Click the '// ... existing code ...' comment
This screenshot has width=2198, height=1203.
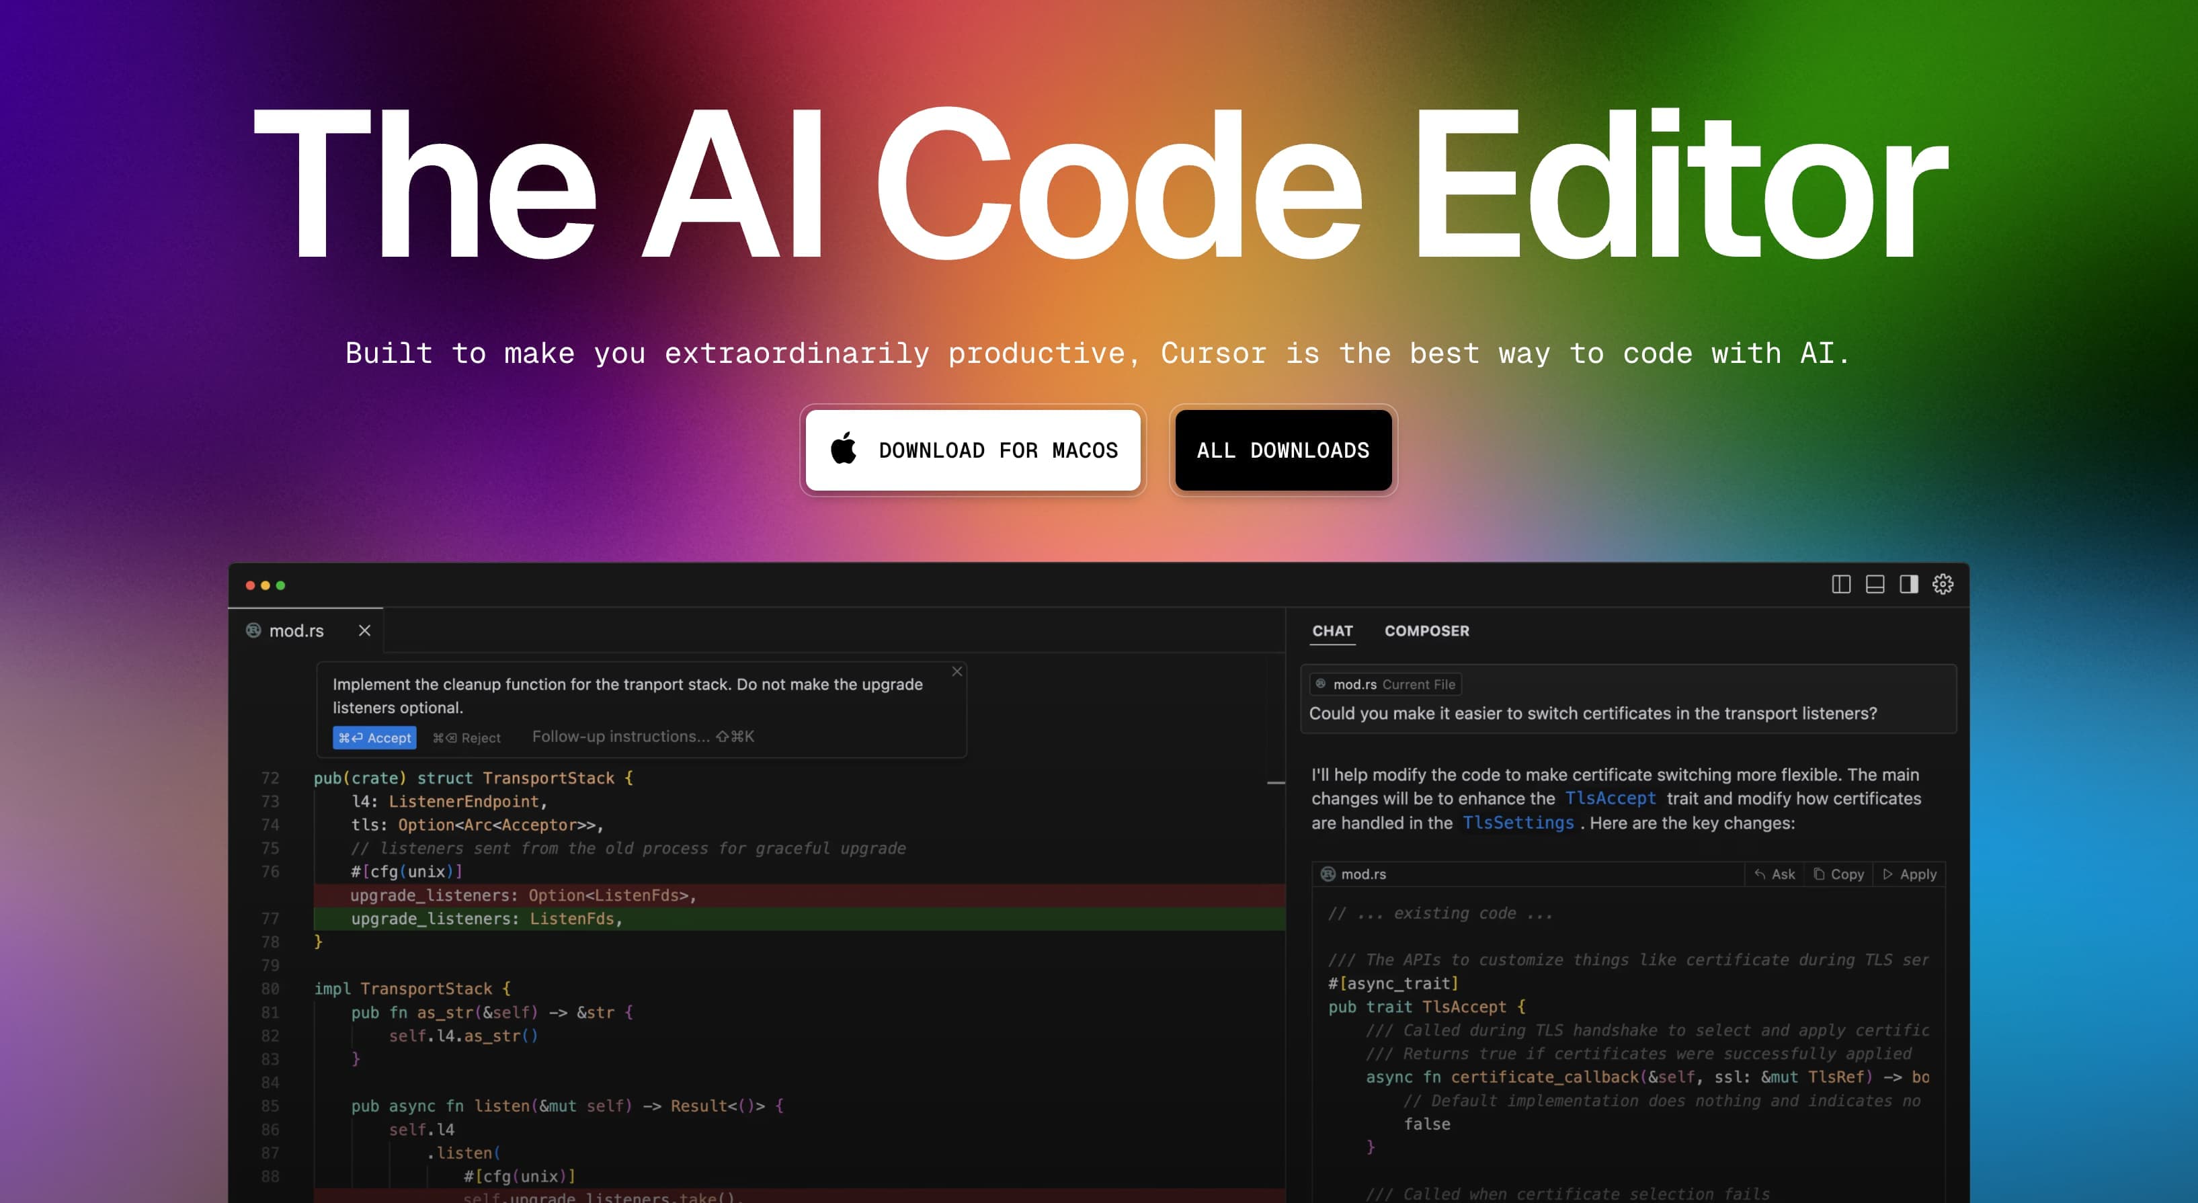(x=1440, y=913)
